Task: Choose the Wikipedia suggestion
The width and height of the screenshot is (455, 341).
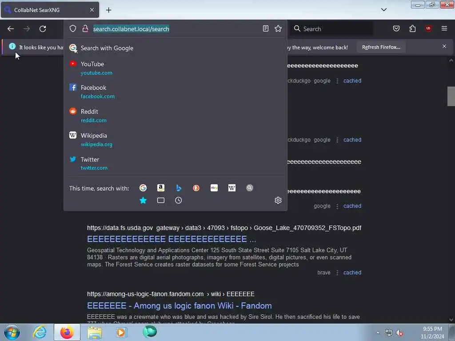Action: 175,140
